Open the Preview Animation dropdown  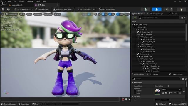(x=23, y=9)
